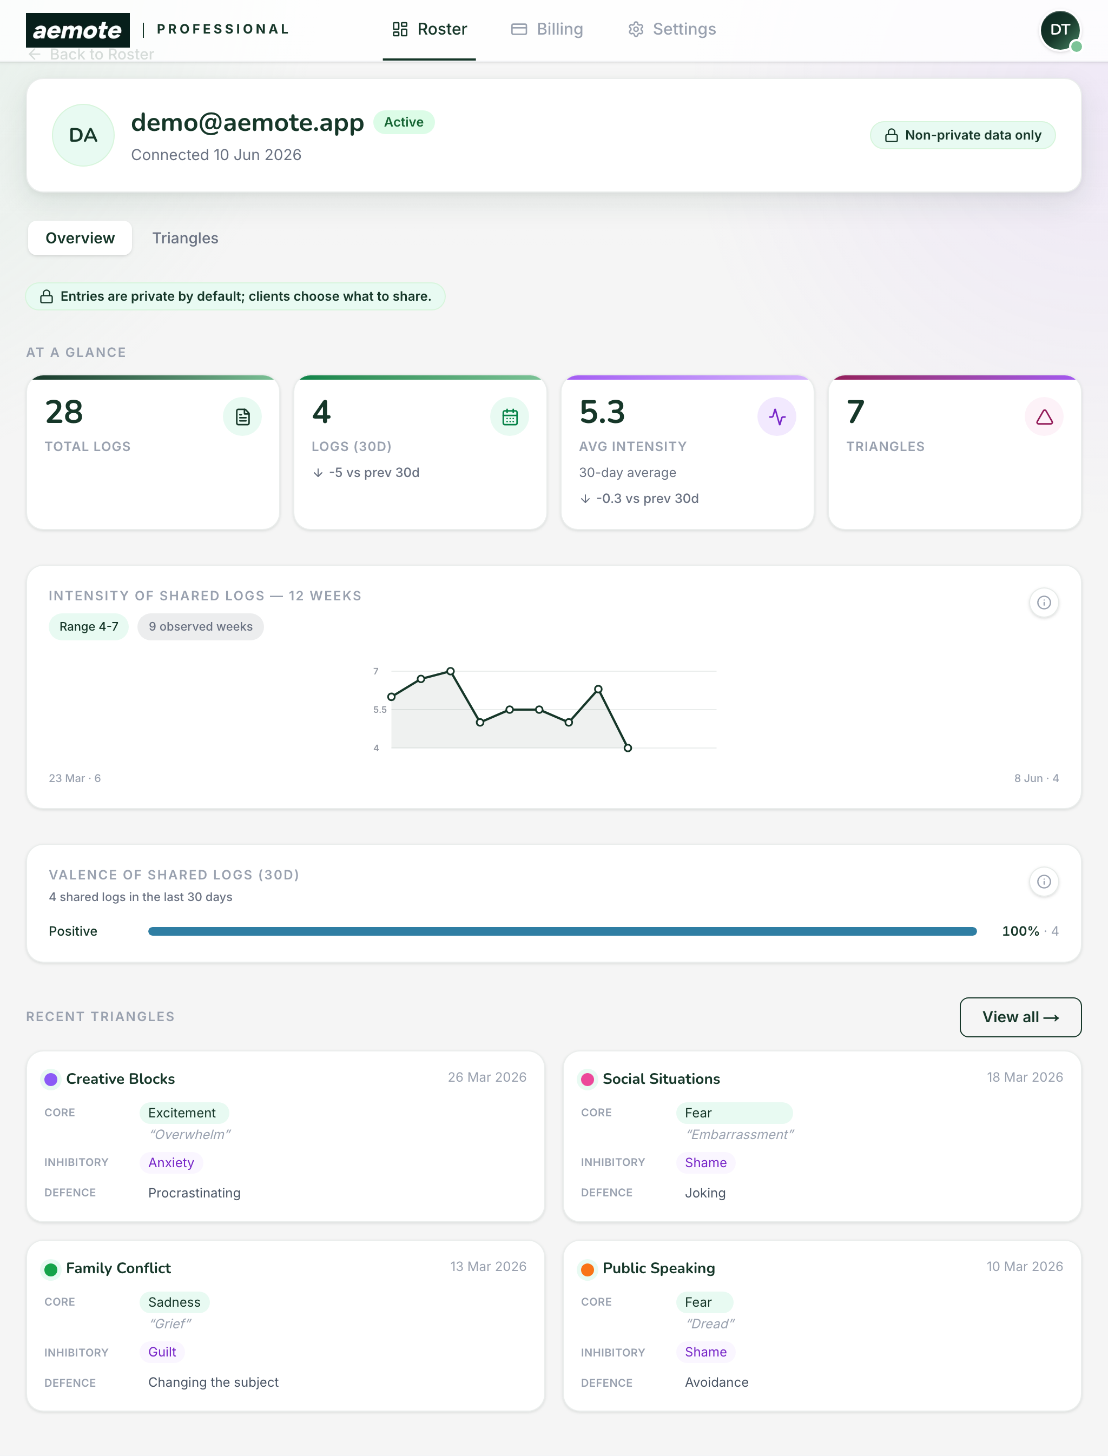Click the 'Changing the subject' defence text
Viewport: 1108px width, 1456px height.
click(213, 1382)
